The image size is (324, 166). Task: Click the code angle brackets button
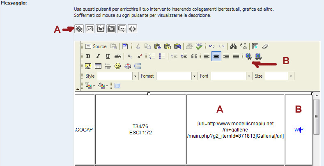[x=132, y=29]
